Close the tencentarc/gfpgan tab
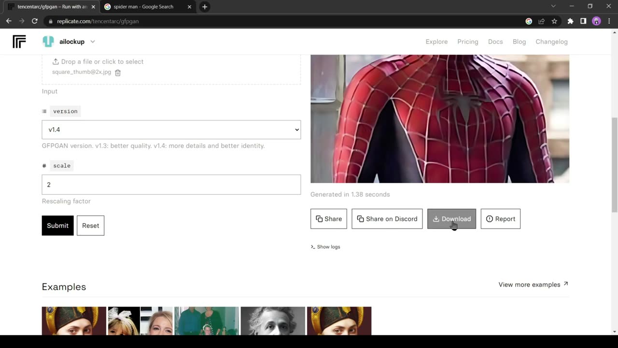Screen dimensions: 618x348 [93, 7]
